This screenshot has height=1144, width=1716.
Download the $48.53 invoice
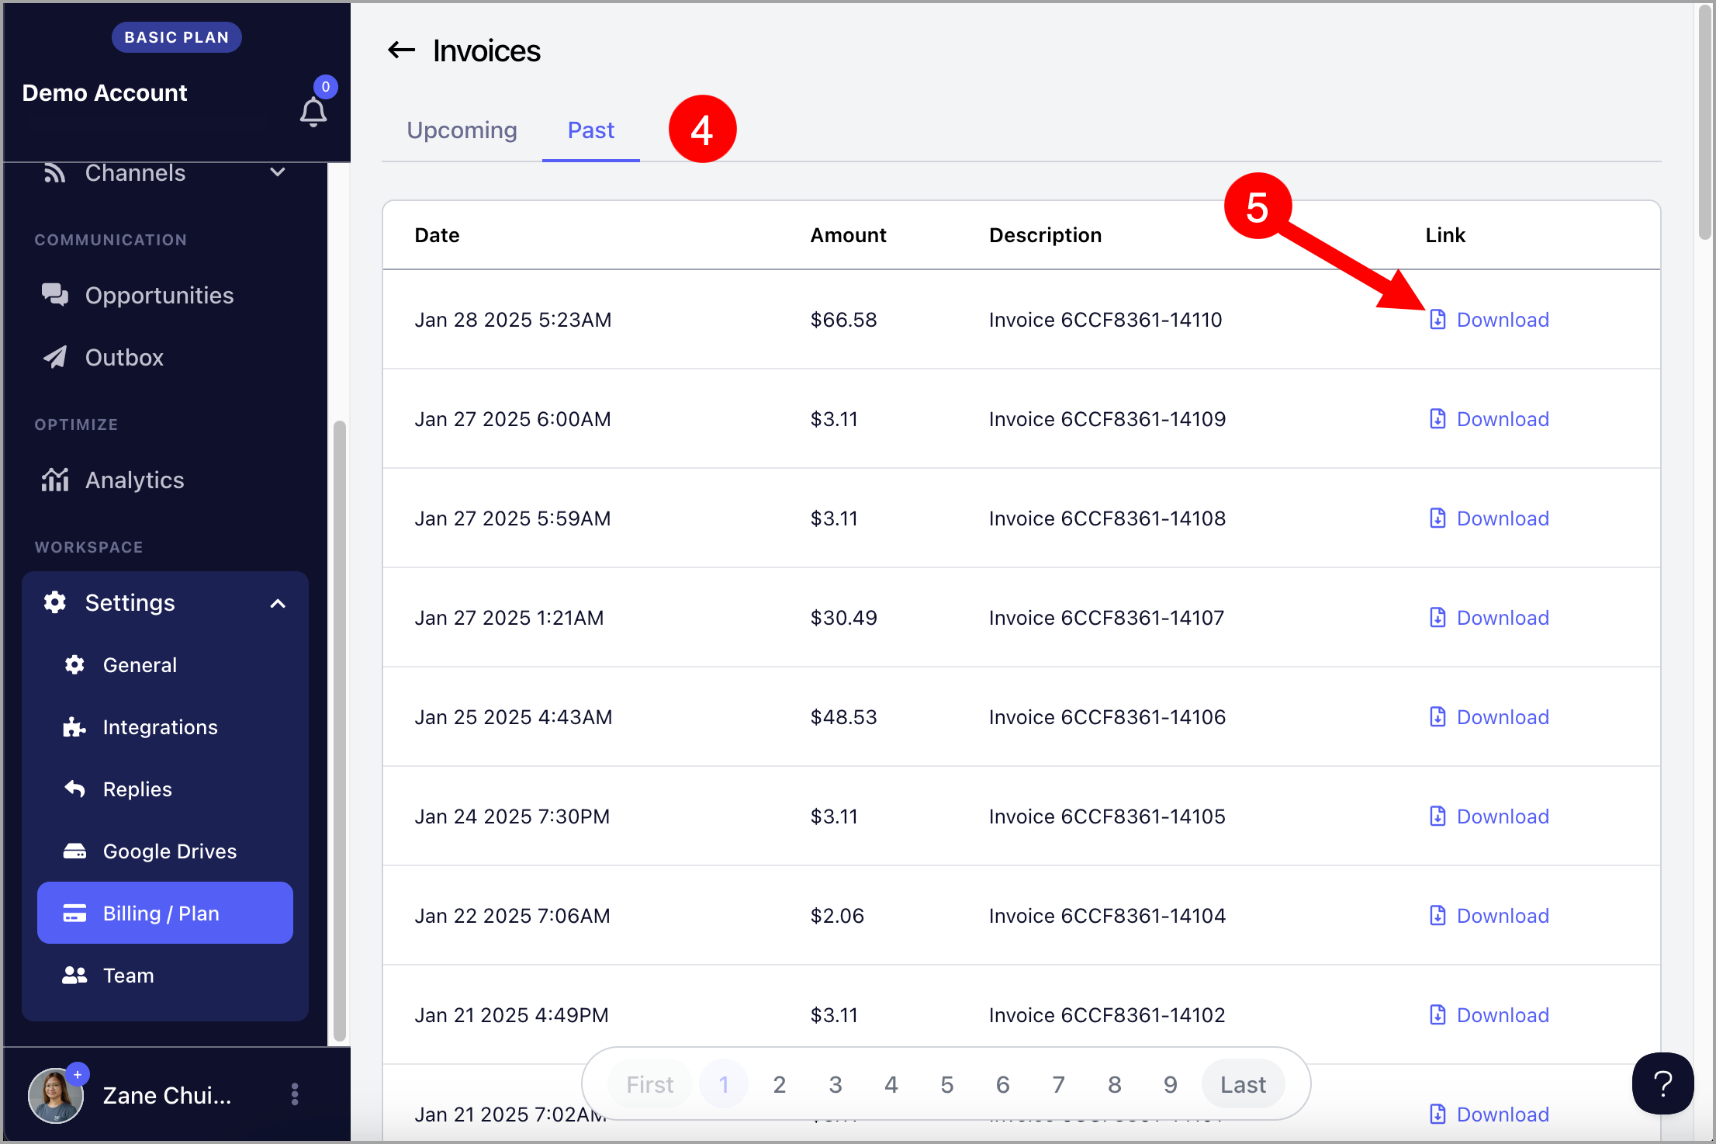click(x=1489, y=717)
